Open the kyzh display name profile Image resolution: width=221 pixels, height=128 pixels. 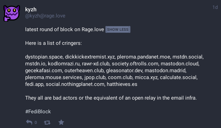[31, 10]
